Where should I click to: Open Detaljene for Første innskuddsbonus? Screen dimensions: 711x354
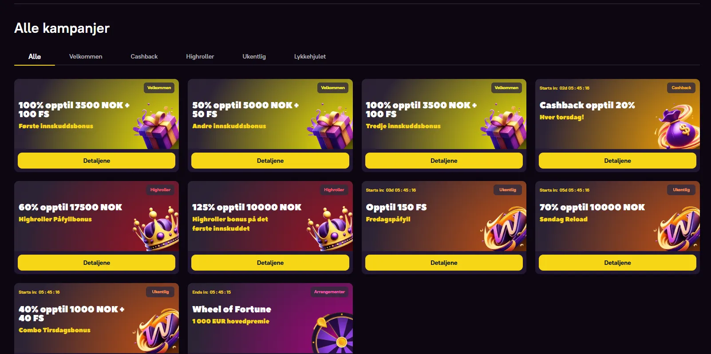[97, 161]
